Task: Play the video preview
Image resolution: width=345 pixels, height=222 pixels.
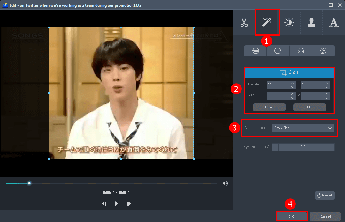Action: [116, 204]
